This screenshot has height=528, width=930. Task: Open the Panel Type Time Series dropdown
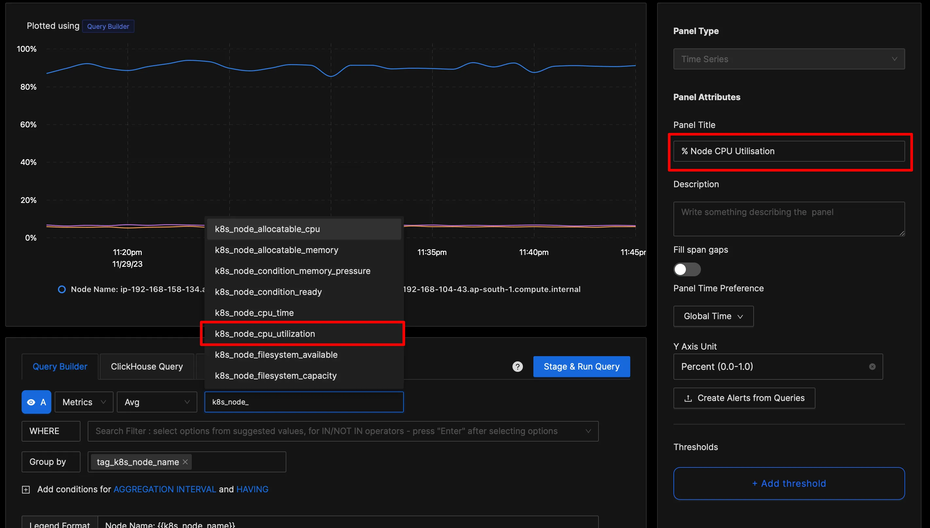(789, 59)
